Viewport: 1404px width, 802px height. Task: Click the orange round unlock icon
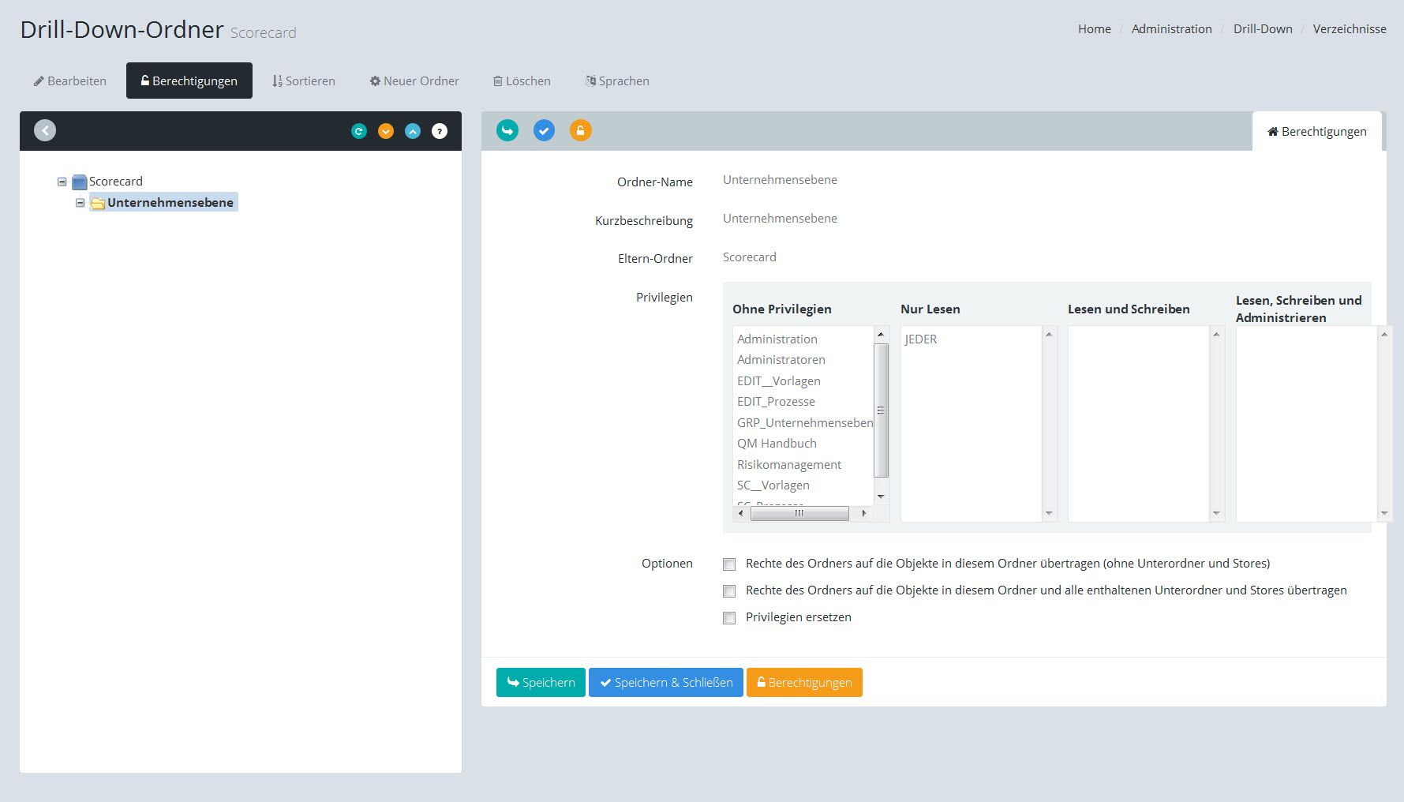[x=580, y=130]
